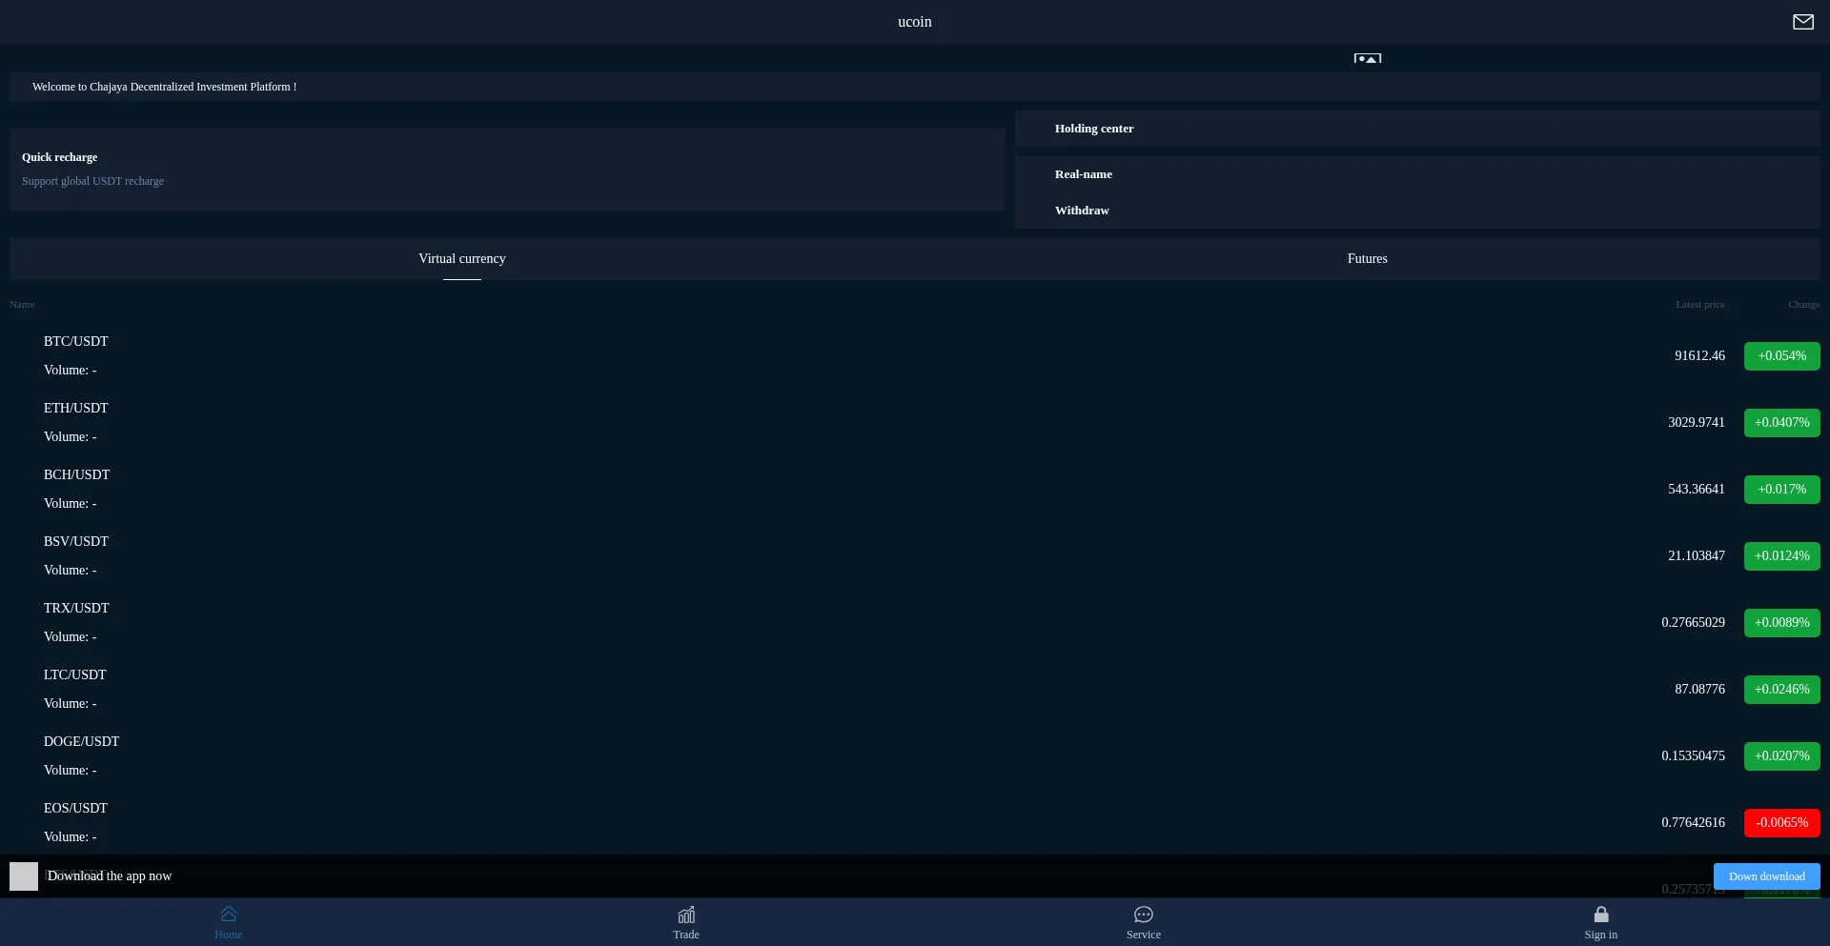The height and width of the screenshot is (946, 1830).
Task: Open the Service chat bubble icon
Action: click(x=1144, y=916)
